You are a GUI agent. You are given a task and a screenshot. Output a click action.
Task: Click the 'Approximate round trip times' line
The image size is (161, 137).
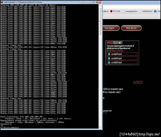[28, 120]
